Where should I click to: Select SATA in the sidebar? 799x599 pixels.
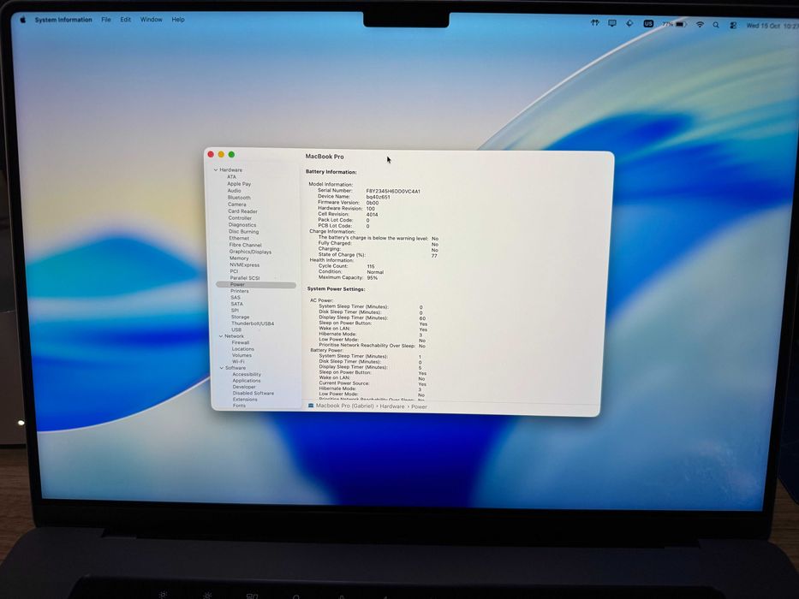tap(237, 304)
